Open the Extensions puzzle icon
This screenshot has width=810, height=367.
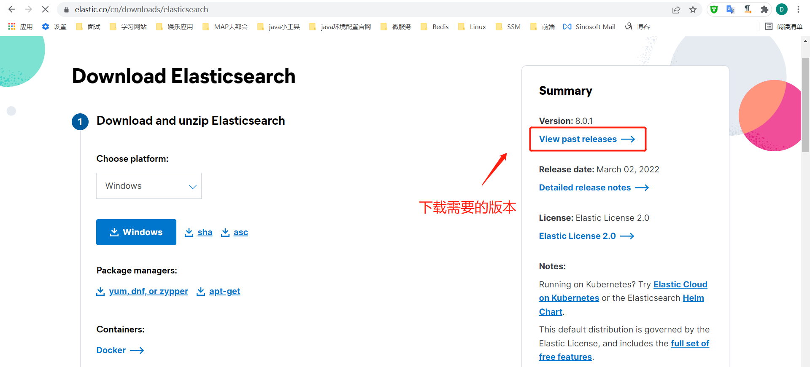coord(764,9)
